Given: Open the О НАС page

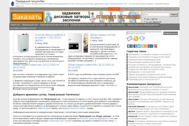Looking at the screenshot, I should pos(123,9).
